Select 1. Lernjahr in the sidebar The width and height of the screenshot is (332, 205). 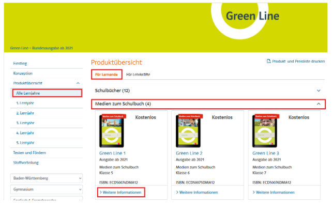click(x=25, y=103)
